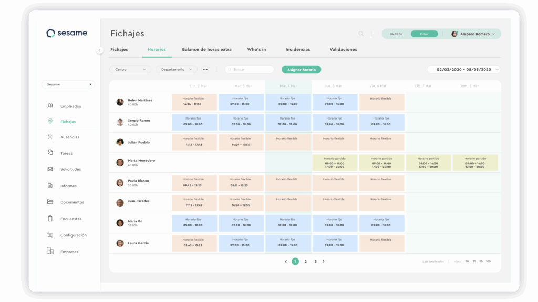Set rows per page to 100
This screenshot has width=538, height=302.
point(488,261)
